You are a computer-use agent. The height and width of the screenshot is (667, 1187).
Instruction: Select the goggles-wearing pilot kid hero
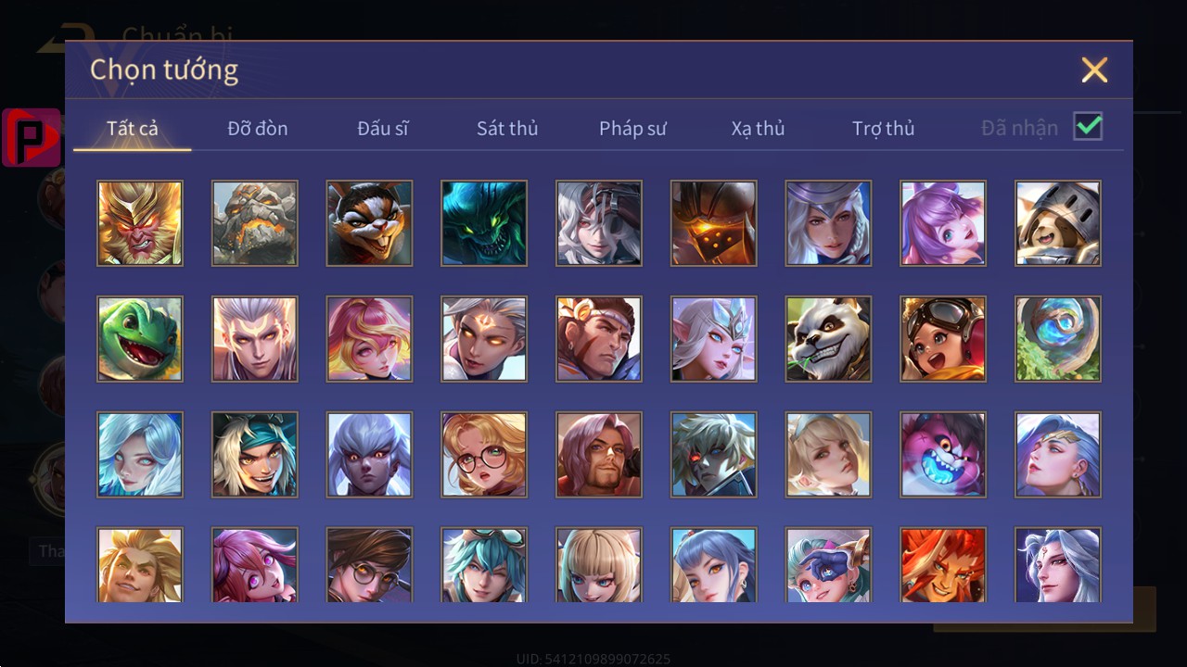[943, 339]
